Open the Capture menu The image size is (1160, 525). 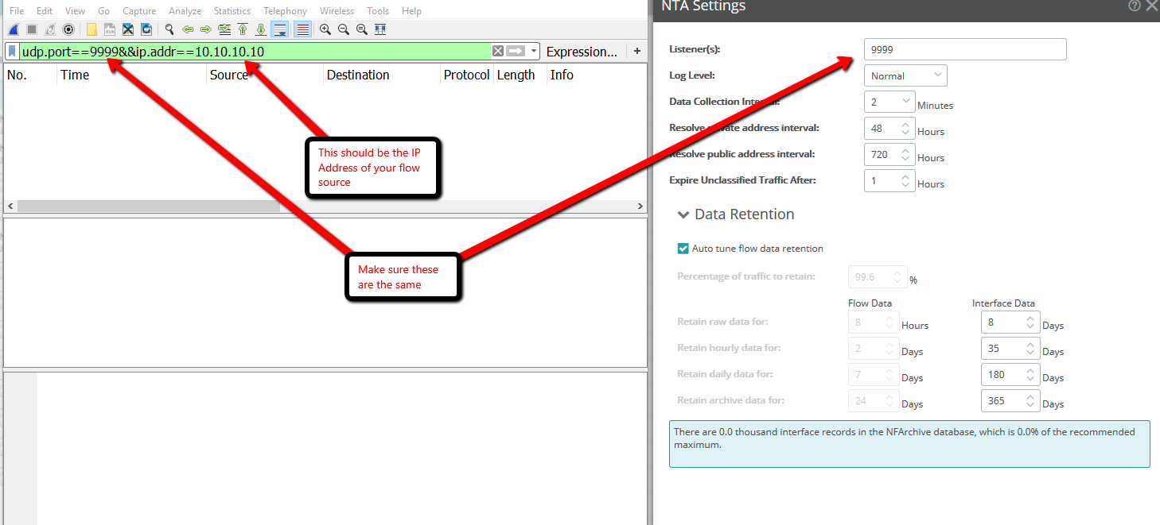point(139,11)
